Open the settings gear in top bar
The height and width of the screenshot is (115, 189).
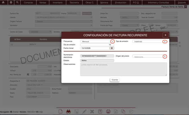[x=11, y=3]
